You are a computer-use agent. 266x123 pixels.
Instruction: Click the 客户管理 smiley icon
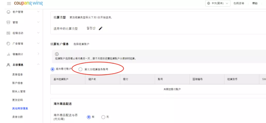click(8, 12)
